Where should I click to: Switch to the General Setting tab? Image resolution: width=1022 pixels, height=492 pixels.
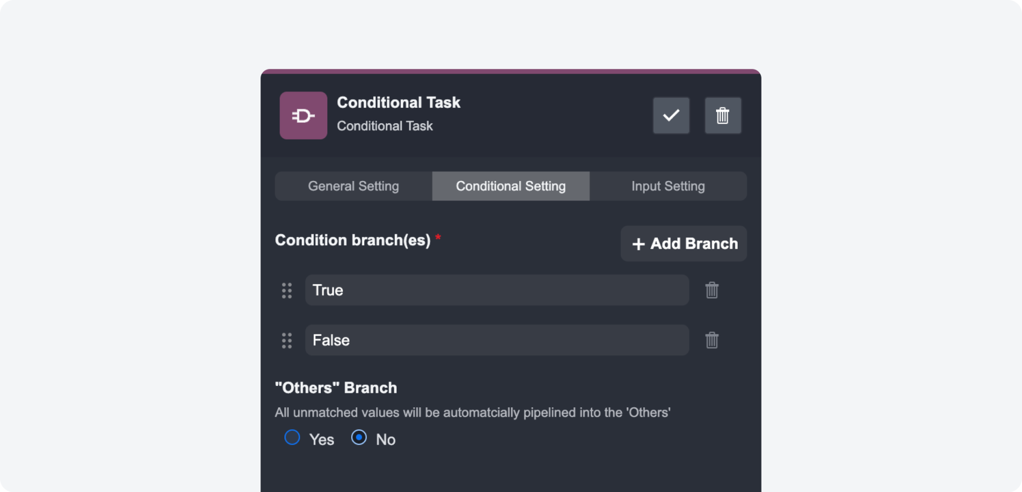pos(353,186)
